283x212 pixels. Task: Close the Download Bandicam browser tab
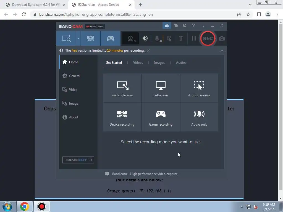64,5
